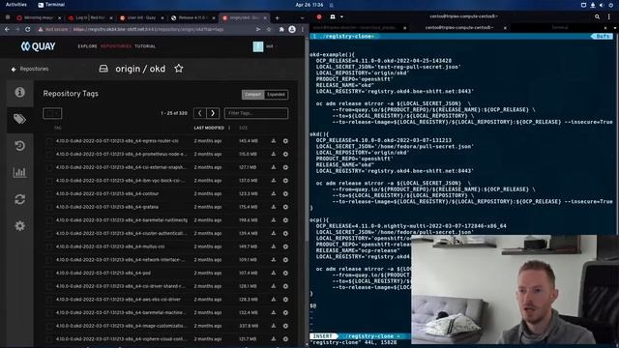Click the browser address bar URL
619x348 pixels.
coord(148,29)
